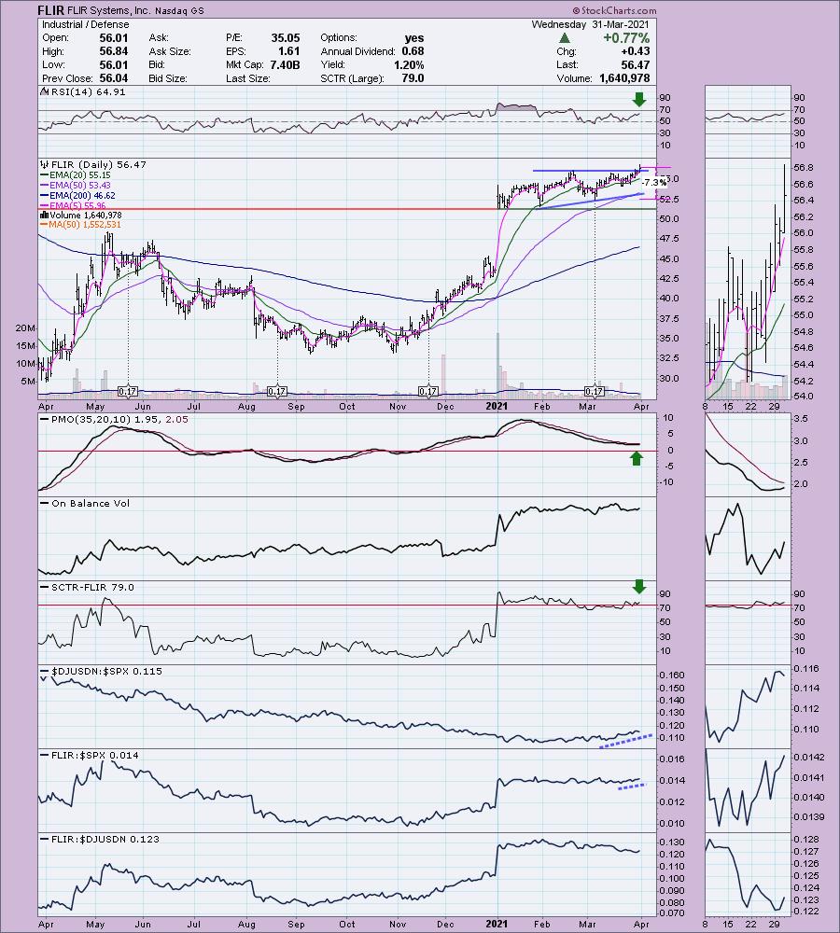
Task: Click the 'RSI(14) 64.91' indicator label
Action: click(x=88, y=91)
